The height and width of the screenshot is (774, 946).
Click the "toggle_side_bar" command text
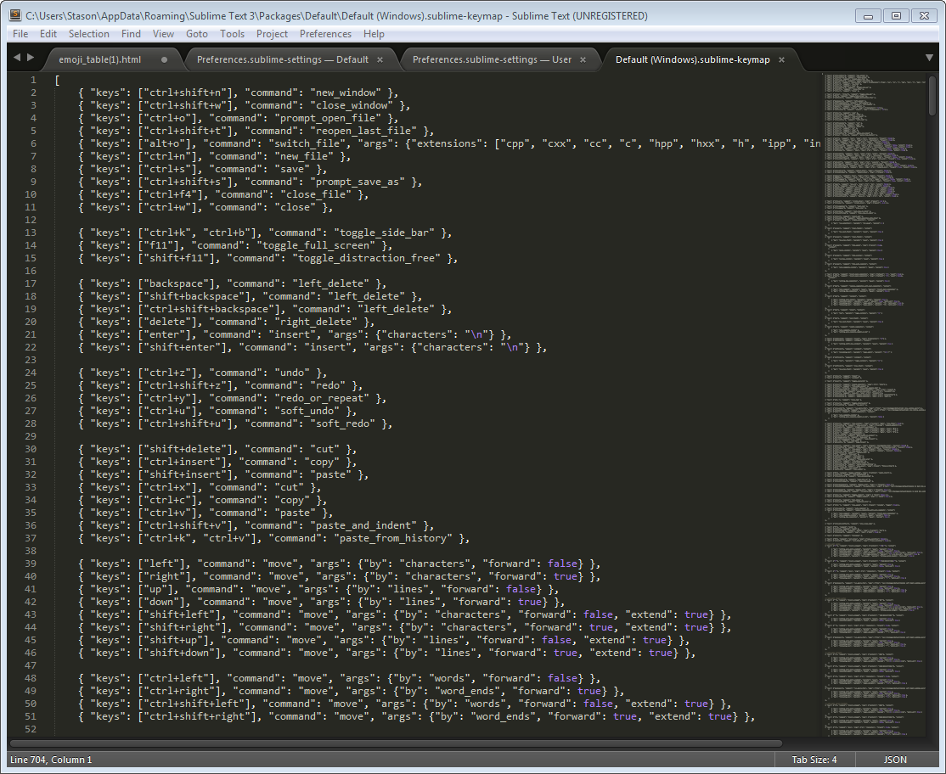385,233
